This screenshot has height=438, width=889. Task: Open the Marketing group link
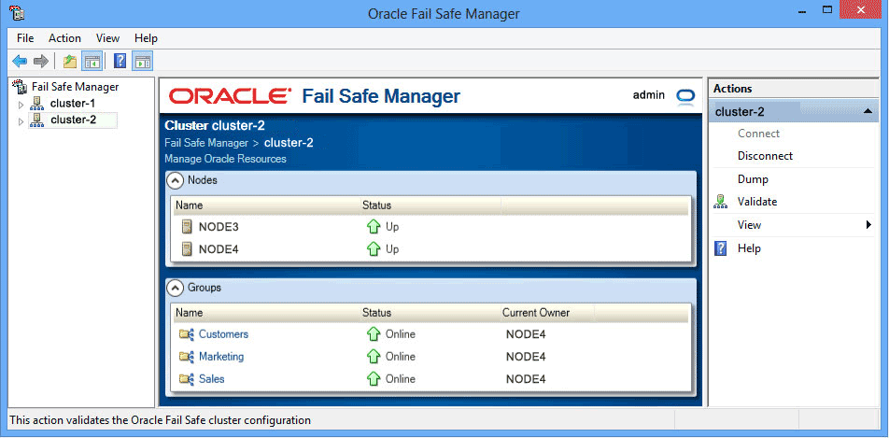(221, 357)
